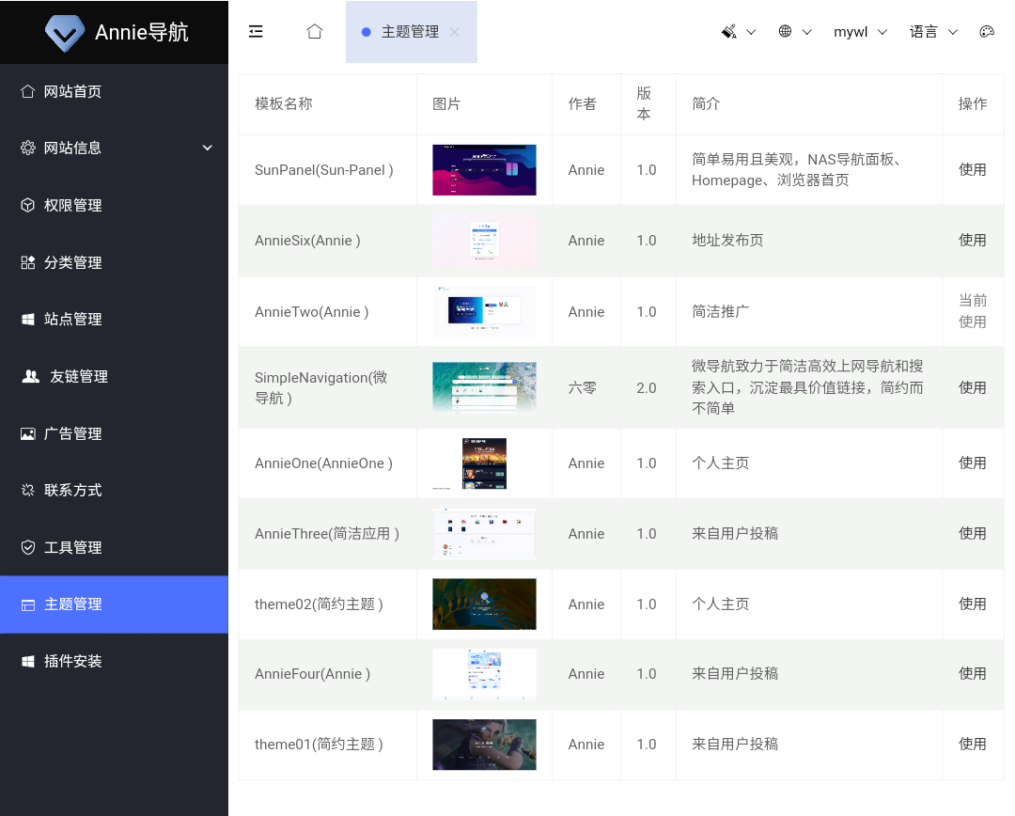Select 分类管理 in the sidebar menu
This screenshot has width=1015, height=816.
73,263
